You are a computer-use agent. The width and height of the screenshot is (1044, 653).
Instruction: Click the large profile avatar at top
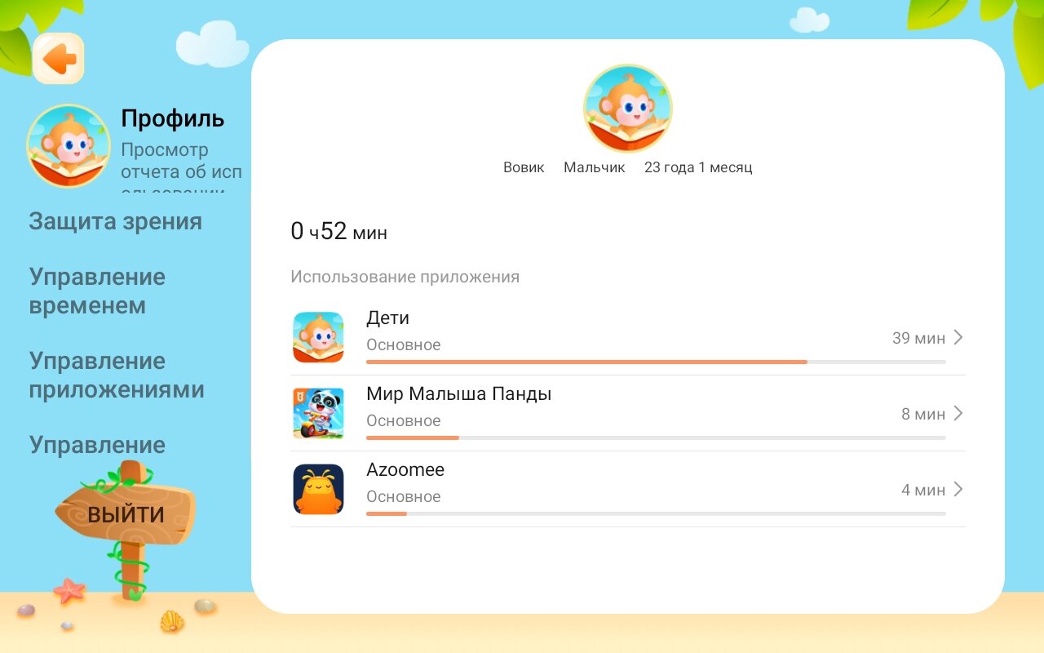point(628,109)
